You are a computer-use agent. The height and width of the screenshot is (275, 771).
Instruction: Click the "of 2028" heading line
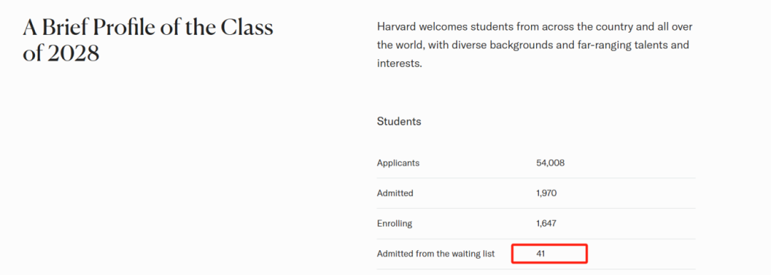pyautogui.click(x=61, y=53)
